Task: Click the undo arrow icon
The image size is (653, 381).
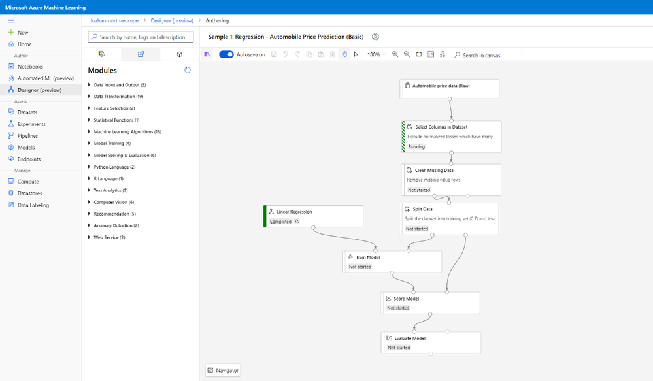Action: click(x=286, y=54)
